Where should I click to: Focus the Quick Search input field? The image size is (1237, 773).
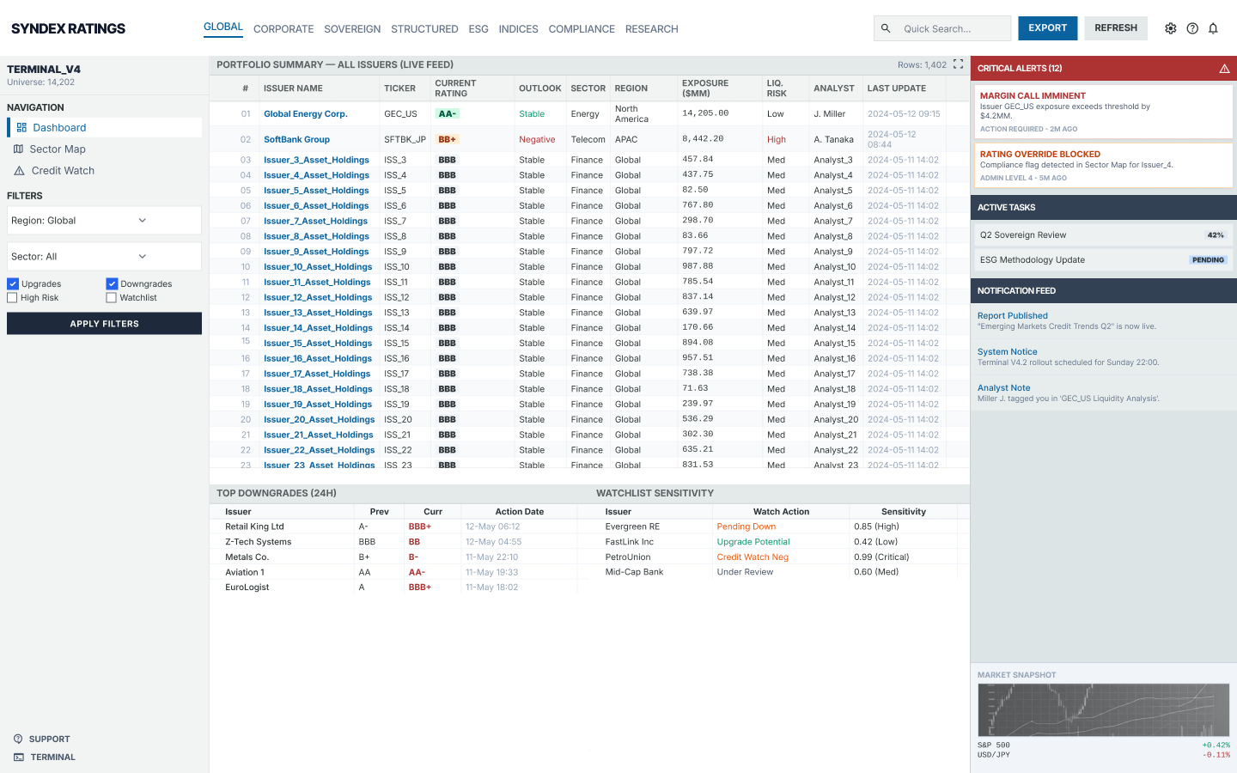[x=952, y=28]
